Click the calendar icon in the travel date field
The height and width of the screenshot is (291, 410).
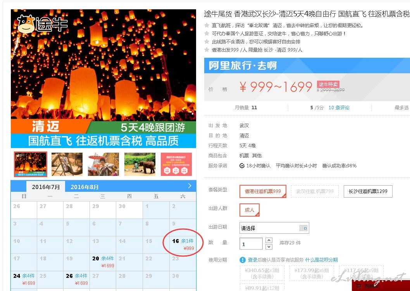click(303, 228)
